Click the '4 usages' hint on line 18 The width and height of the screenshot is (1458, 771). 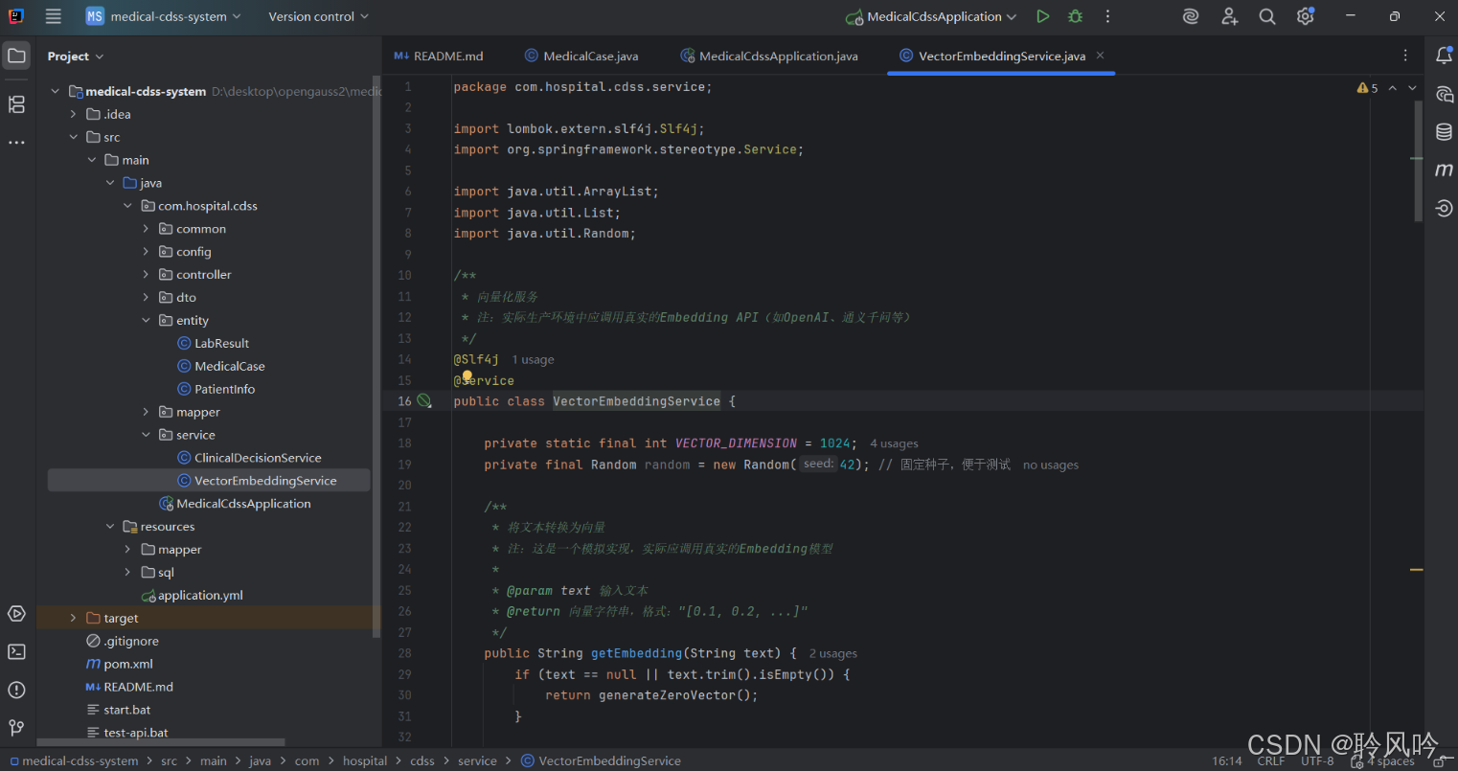894,443
